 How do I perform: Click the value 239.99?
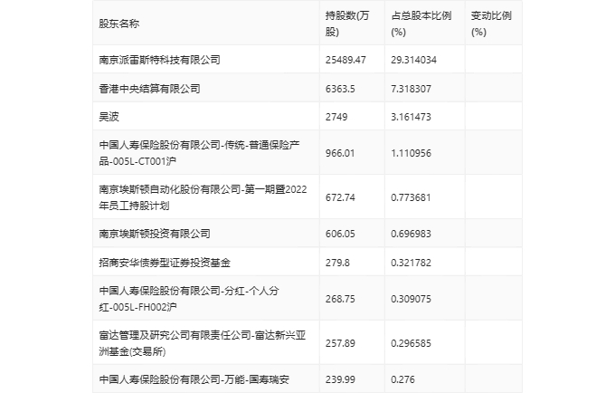[340, 379]
